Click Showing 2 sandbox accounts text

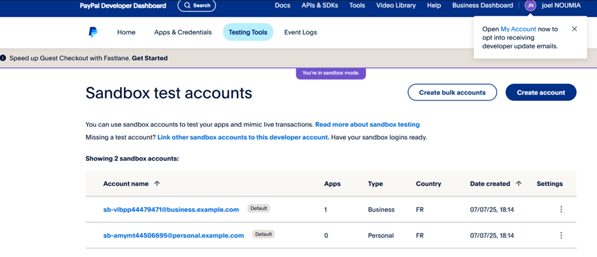[x=132, y=158]
